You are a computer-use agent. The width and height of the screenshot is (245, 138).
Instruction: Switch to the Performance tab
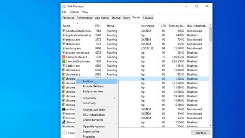click(x=85, y=18)
